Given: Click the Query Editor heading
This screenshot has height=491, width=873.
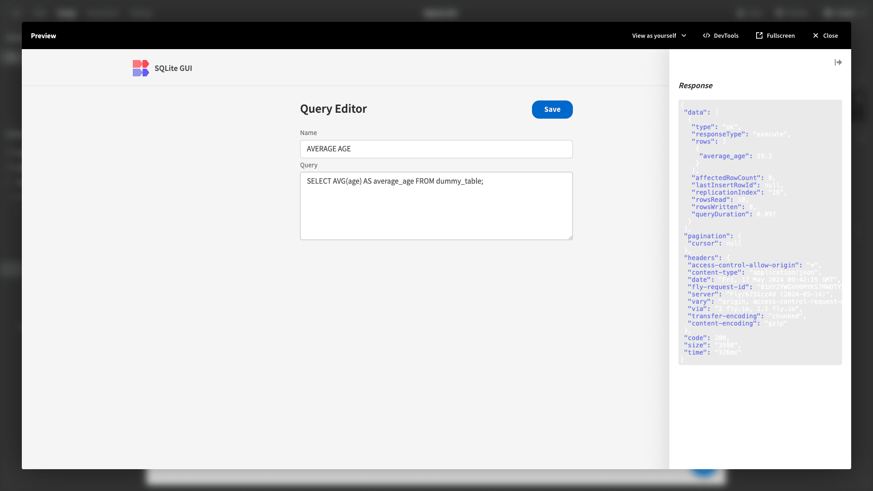Looking at the screenshot, I should (333, 109).
